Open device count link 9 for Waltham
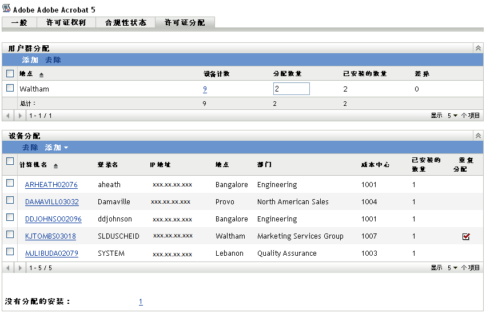486x313 pixels. [x=205, y=89]
